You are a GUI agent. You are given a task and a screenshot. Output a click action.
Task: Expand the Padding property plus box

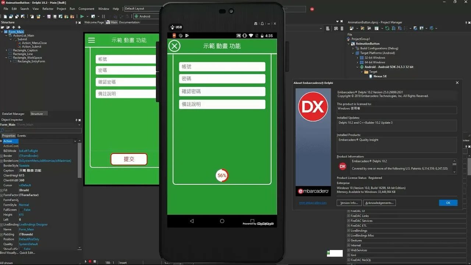tap(1, 234)
